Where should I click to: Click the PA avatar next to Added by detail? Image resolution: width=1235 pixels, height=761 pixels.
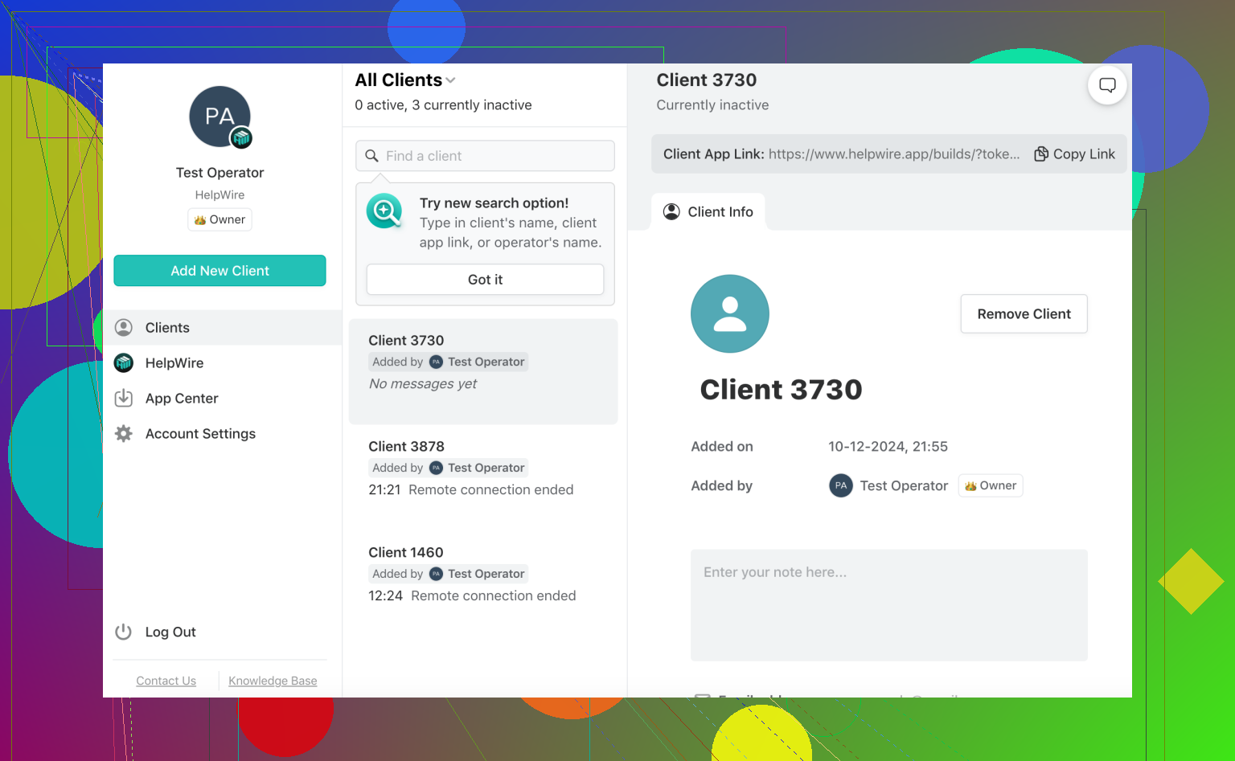click(x=841, y=485)
